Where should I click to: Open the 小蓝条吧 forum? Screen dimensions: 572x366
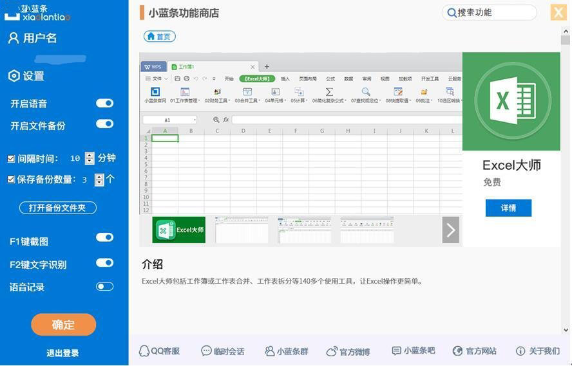click(413, 351)
